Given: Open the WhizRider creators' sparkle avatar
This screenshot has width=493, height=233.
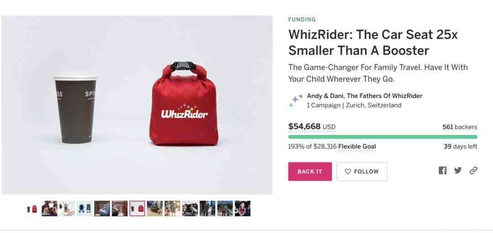Looking at the screenshot, I should (296, 100).
